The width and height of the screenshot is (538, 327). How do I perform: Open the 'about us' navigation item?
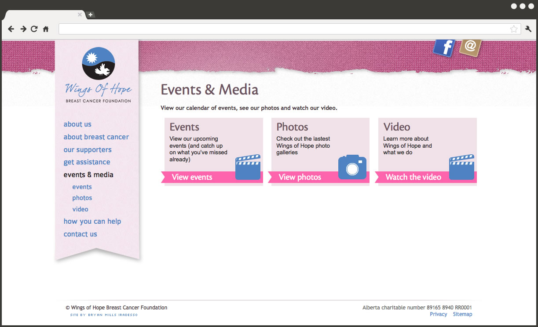pos(77,124)
